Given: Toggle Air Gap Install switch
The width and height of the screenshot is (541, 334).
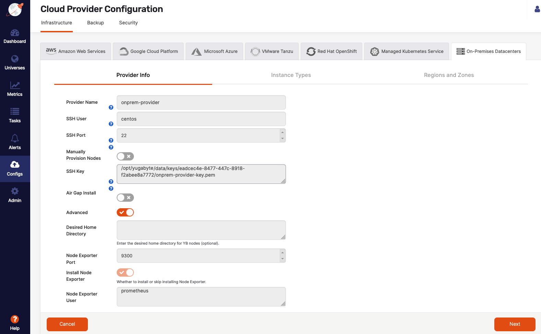Looking at the screenshot, I should (125, 198).
